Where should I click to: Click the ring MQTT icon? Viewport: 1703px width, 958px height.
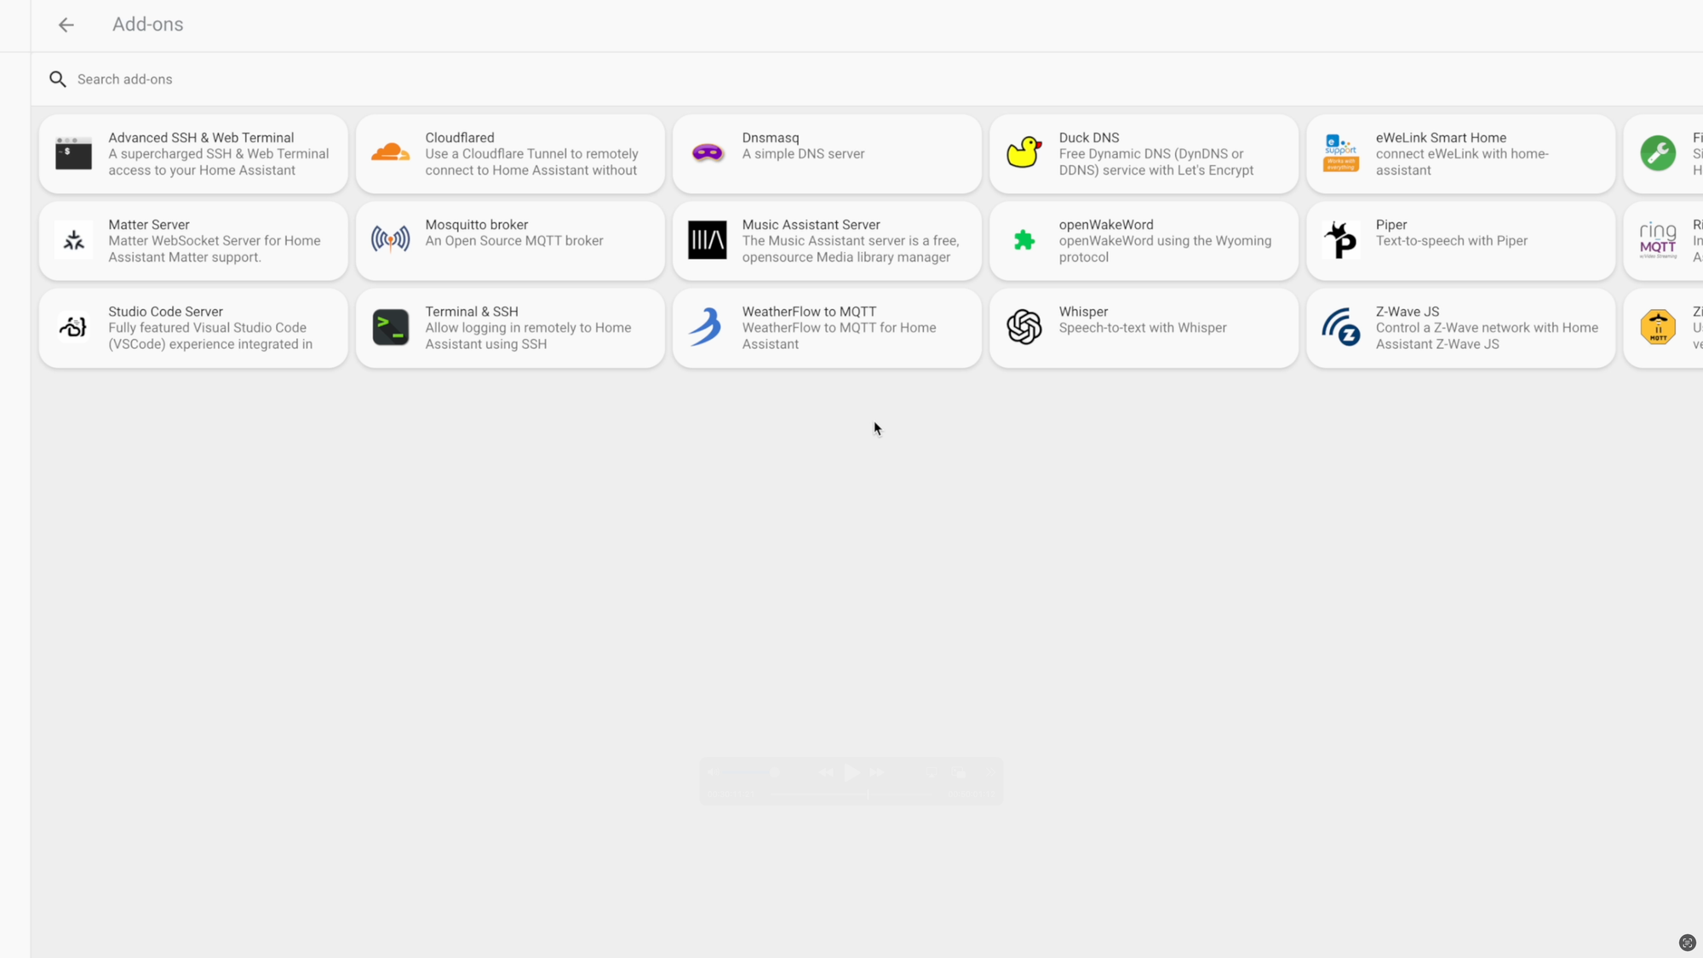(x=1658, y=240)
